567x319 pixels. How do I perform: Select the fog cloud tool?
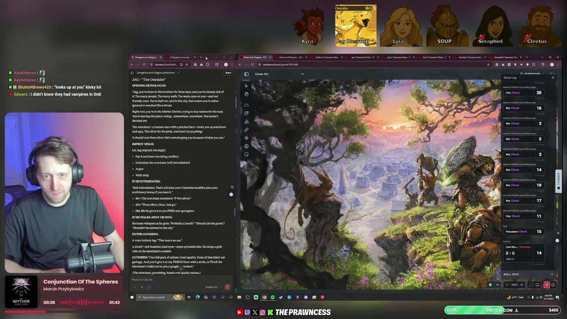tap(246, 105)
